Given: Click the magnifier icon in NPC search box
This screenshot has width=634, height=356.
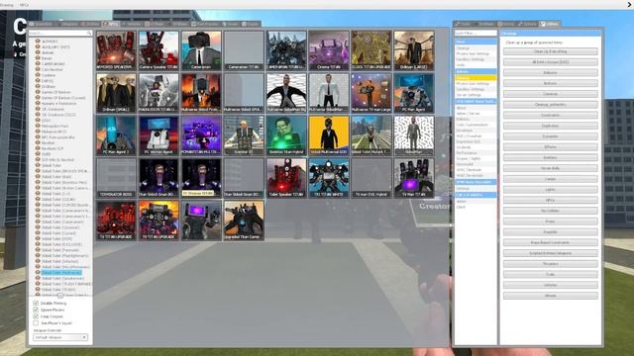Looking at the screenshot, I should click(89, 33).
